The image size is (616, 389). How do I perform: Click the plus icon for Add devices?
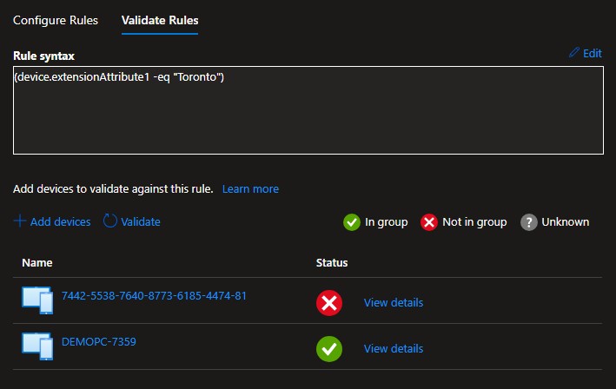pos(20,221)
